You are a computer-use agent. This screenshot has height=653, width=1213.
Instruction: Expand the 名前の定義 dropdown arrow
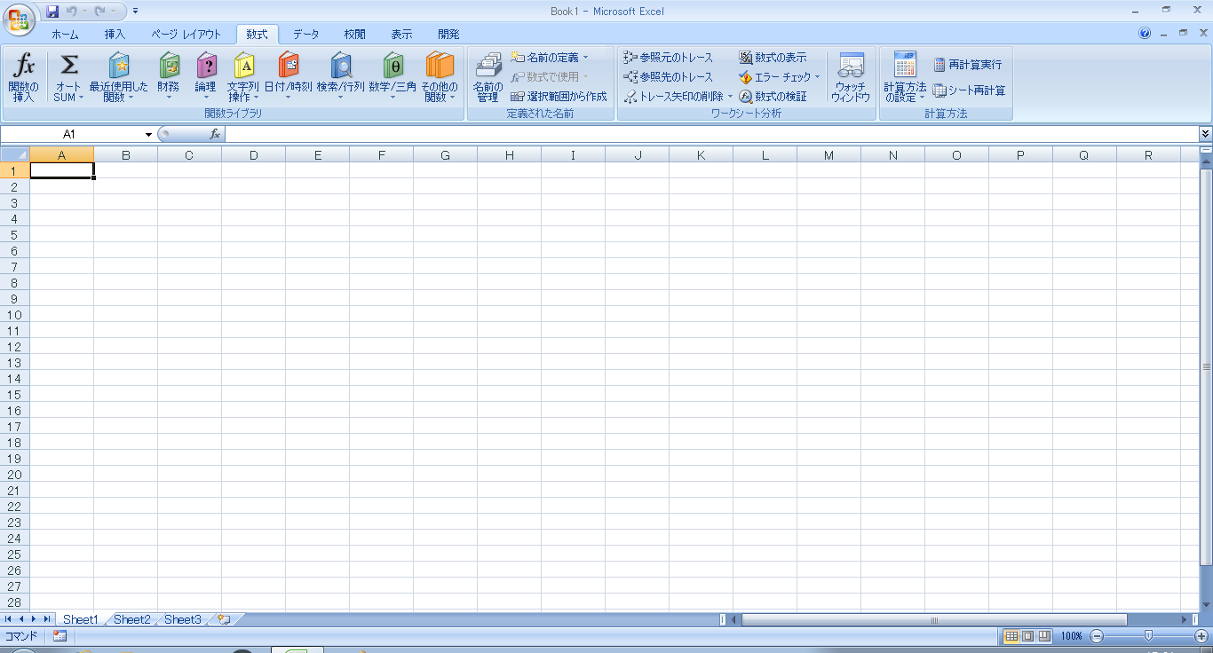tap(585, 58)
